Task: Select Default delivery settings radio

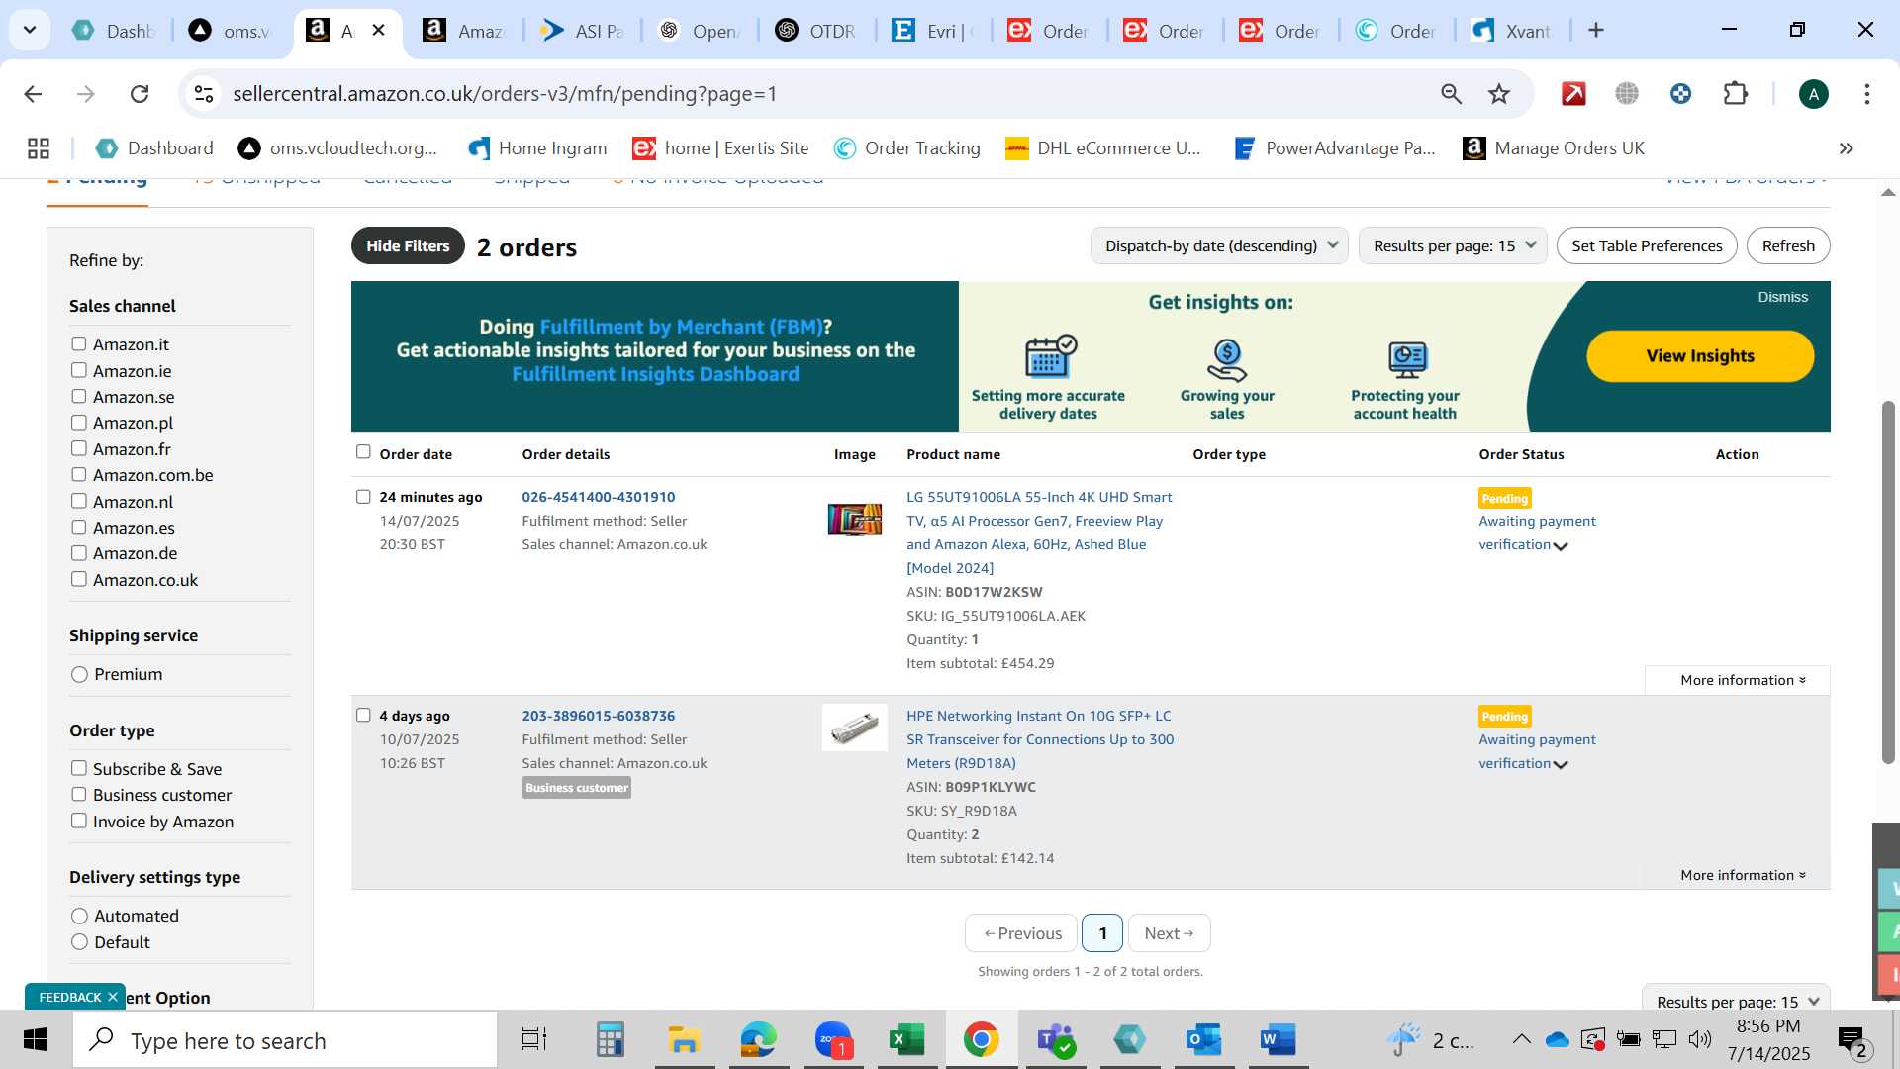Action: (x=80, y=942)
